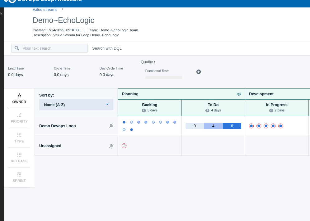Click the Backlog stage title
The width and height of the screenshot is (310, 221).
point(150,105)
